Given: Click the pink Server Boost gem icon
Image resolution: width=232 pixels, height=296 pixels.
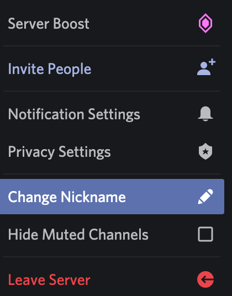Looking at the screenshot, I should click(x=205, y=23).
